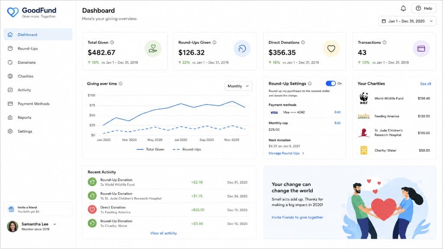Click the GoodFund heart logo
443x249 pixels.
[x=13, y=12]
